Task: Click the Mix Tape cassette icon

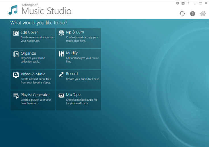Action: pos(61,96)
